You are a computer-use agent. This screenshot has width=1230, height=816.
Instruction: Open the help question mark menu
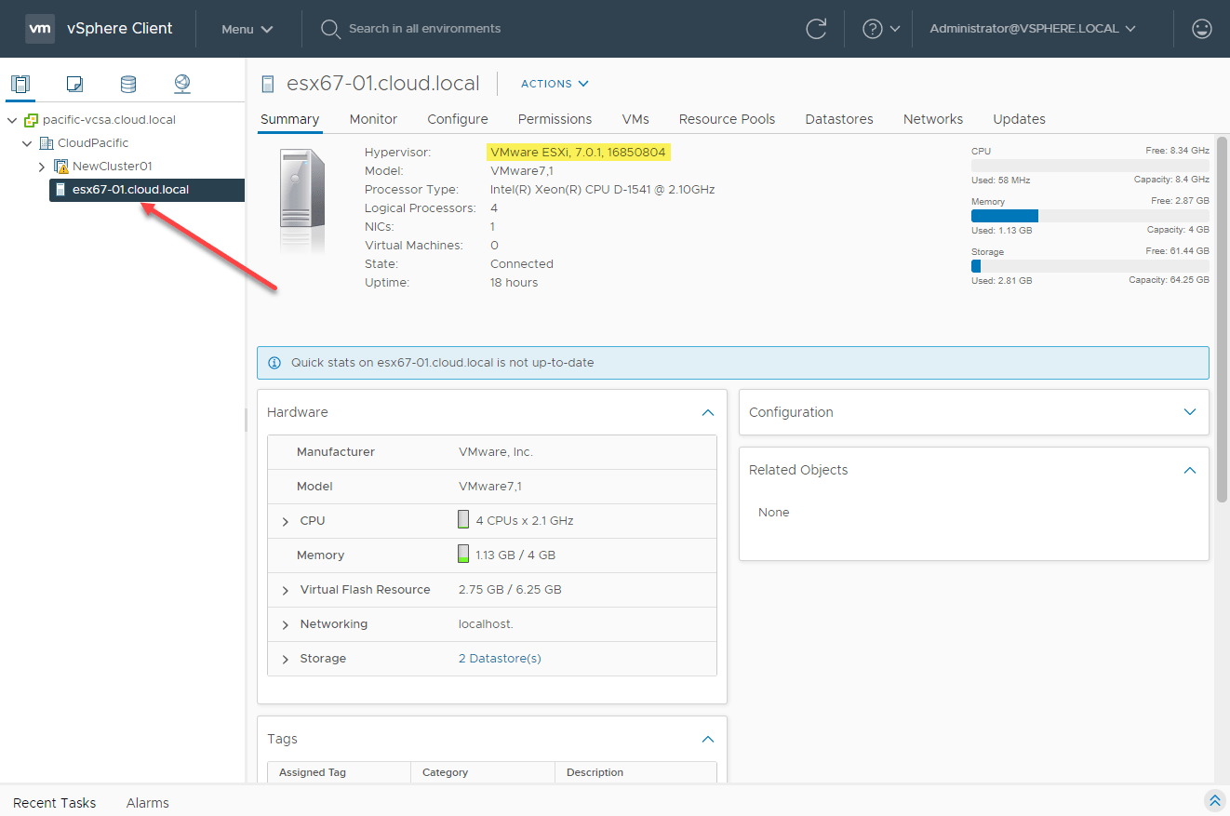881,29
